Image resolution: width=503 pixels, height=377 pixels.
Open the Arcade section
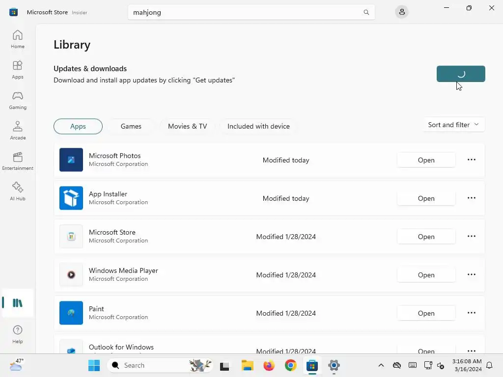pos(18,131)
